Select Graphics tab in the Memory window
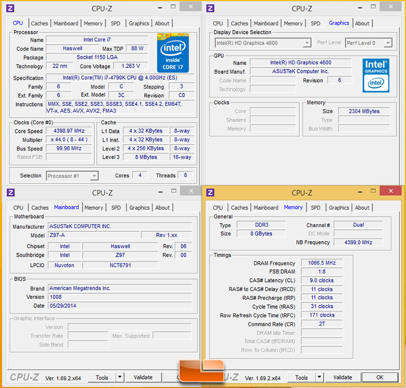 tap(339, 207)
